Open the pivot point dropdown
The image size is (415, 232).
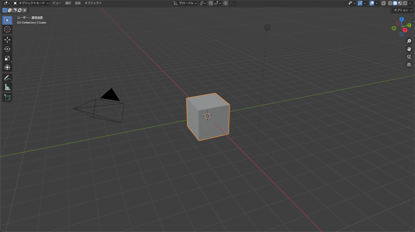tap(203, 3)
